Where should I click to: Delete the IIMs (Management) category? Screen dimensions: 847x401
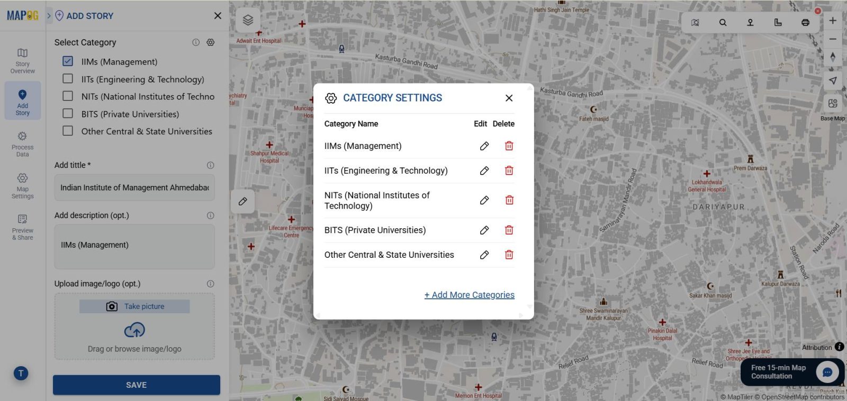click(x=509, y=146)
